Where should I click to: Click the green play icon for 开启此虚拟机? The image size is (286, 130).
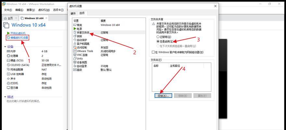pos(8,33)
